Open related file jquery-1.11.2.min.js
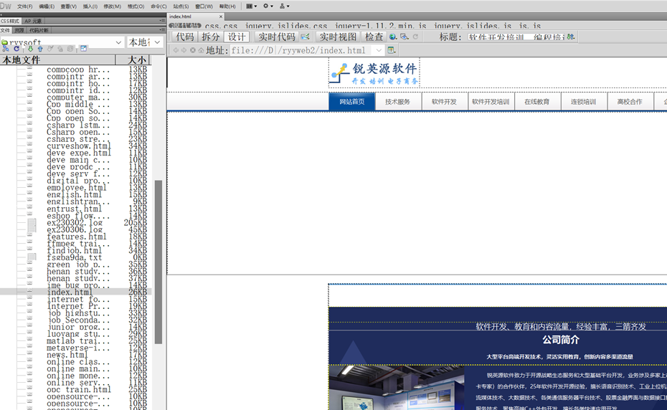This screenshot has width=667, height=410. pyautogui.click(x=380, y=26)
